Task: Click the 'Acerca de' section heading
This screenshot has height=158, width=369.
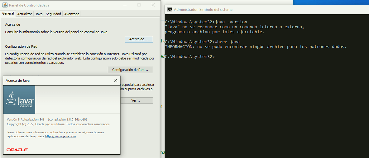Action: click(x=13, y=24)
